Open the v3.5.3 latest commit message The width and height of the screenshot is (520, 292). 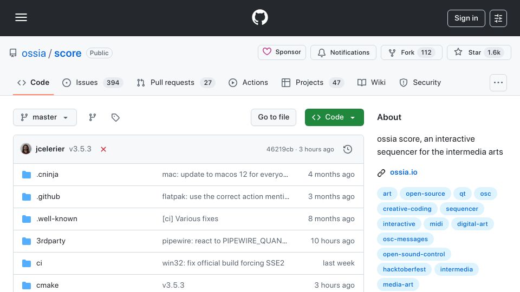click(x=80, y=149)
